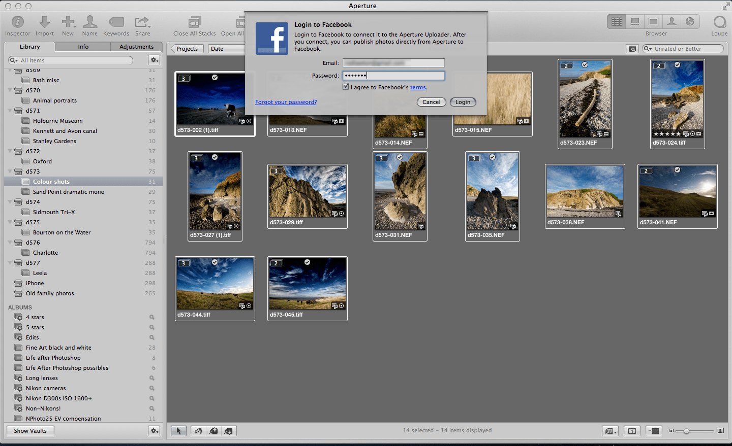732x446 pixels.
Task: Open the Filter HUD beside the rating search field
Action: (x=632, y=49)
